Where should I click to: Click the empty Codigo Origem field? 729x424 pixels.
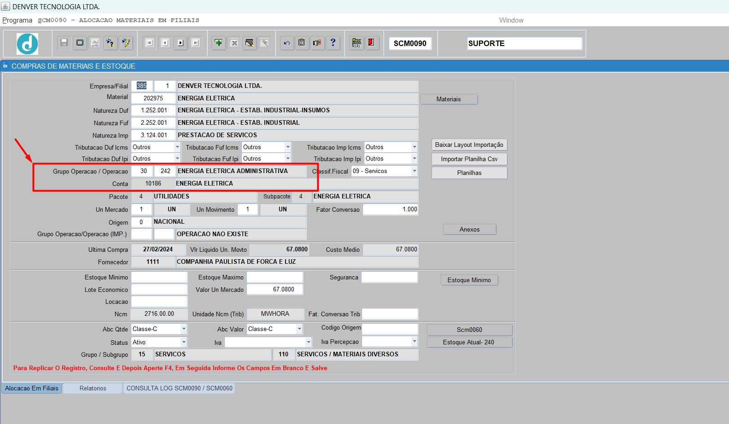390,329
